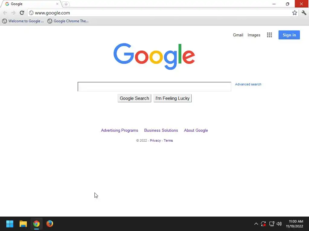Focus the Google search box
This screenshot has width=309, height=231.
pyautogui.click(x=154, y=87)
